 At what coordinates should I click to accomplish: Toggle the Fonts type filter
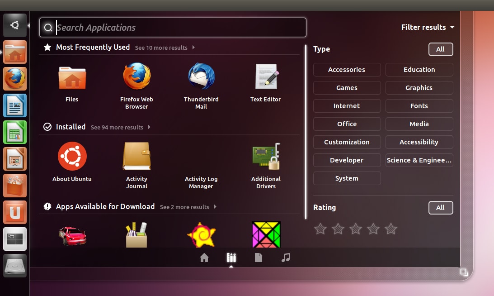[419, 106]
